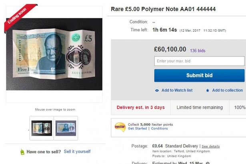Image resolution: width=246 pixels, height=164 pixels.
Task: Click the Ending soon red ribbon
Action: pyautogui.click(x=20, y=16)
